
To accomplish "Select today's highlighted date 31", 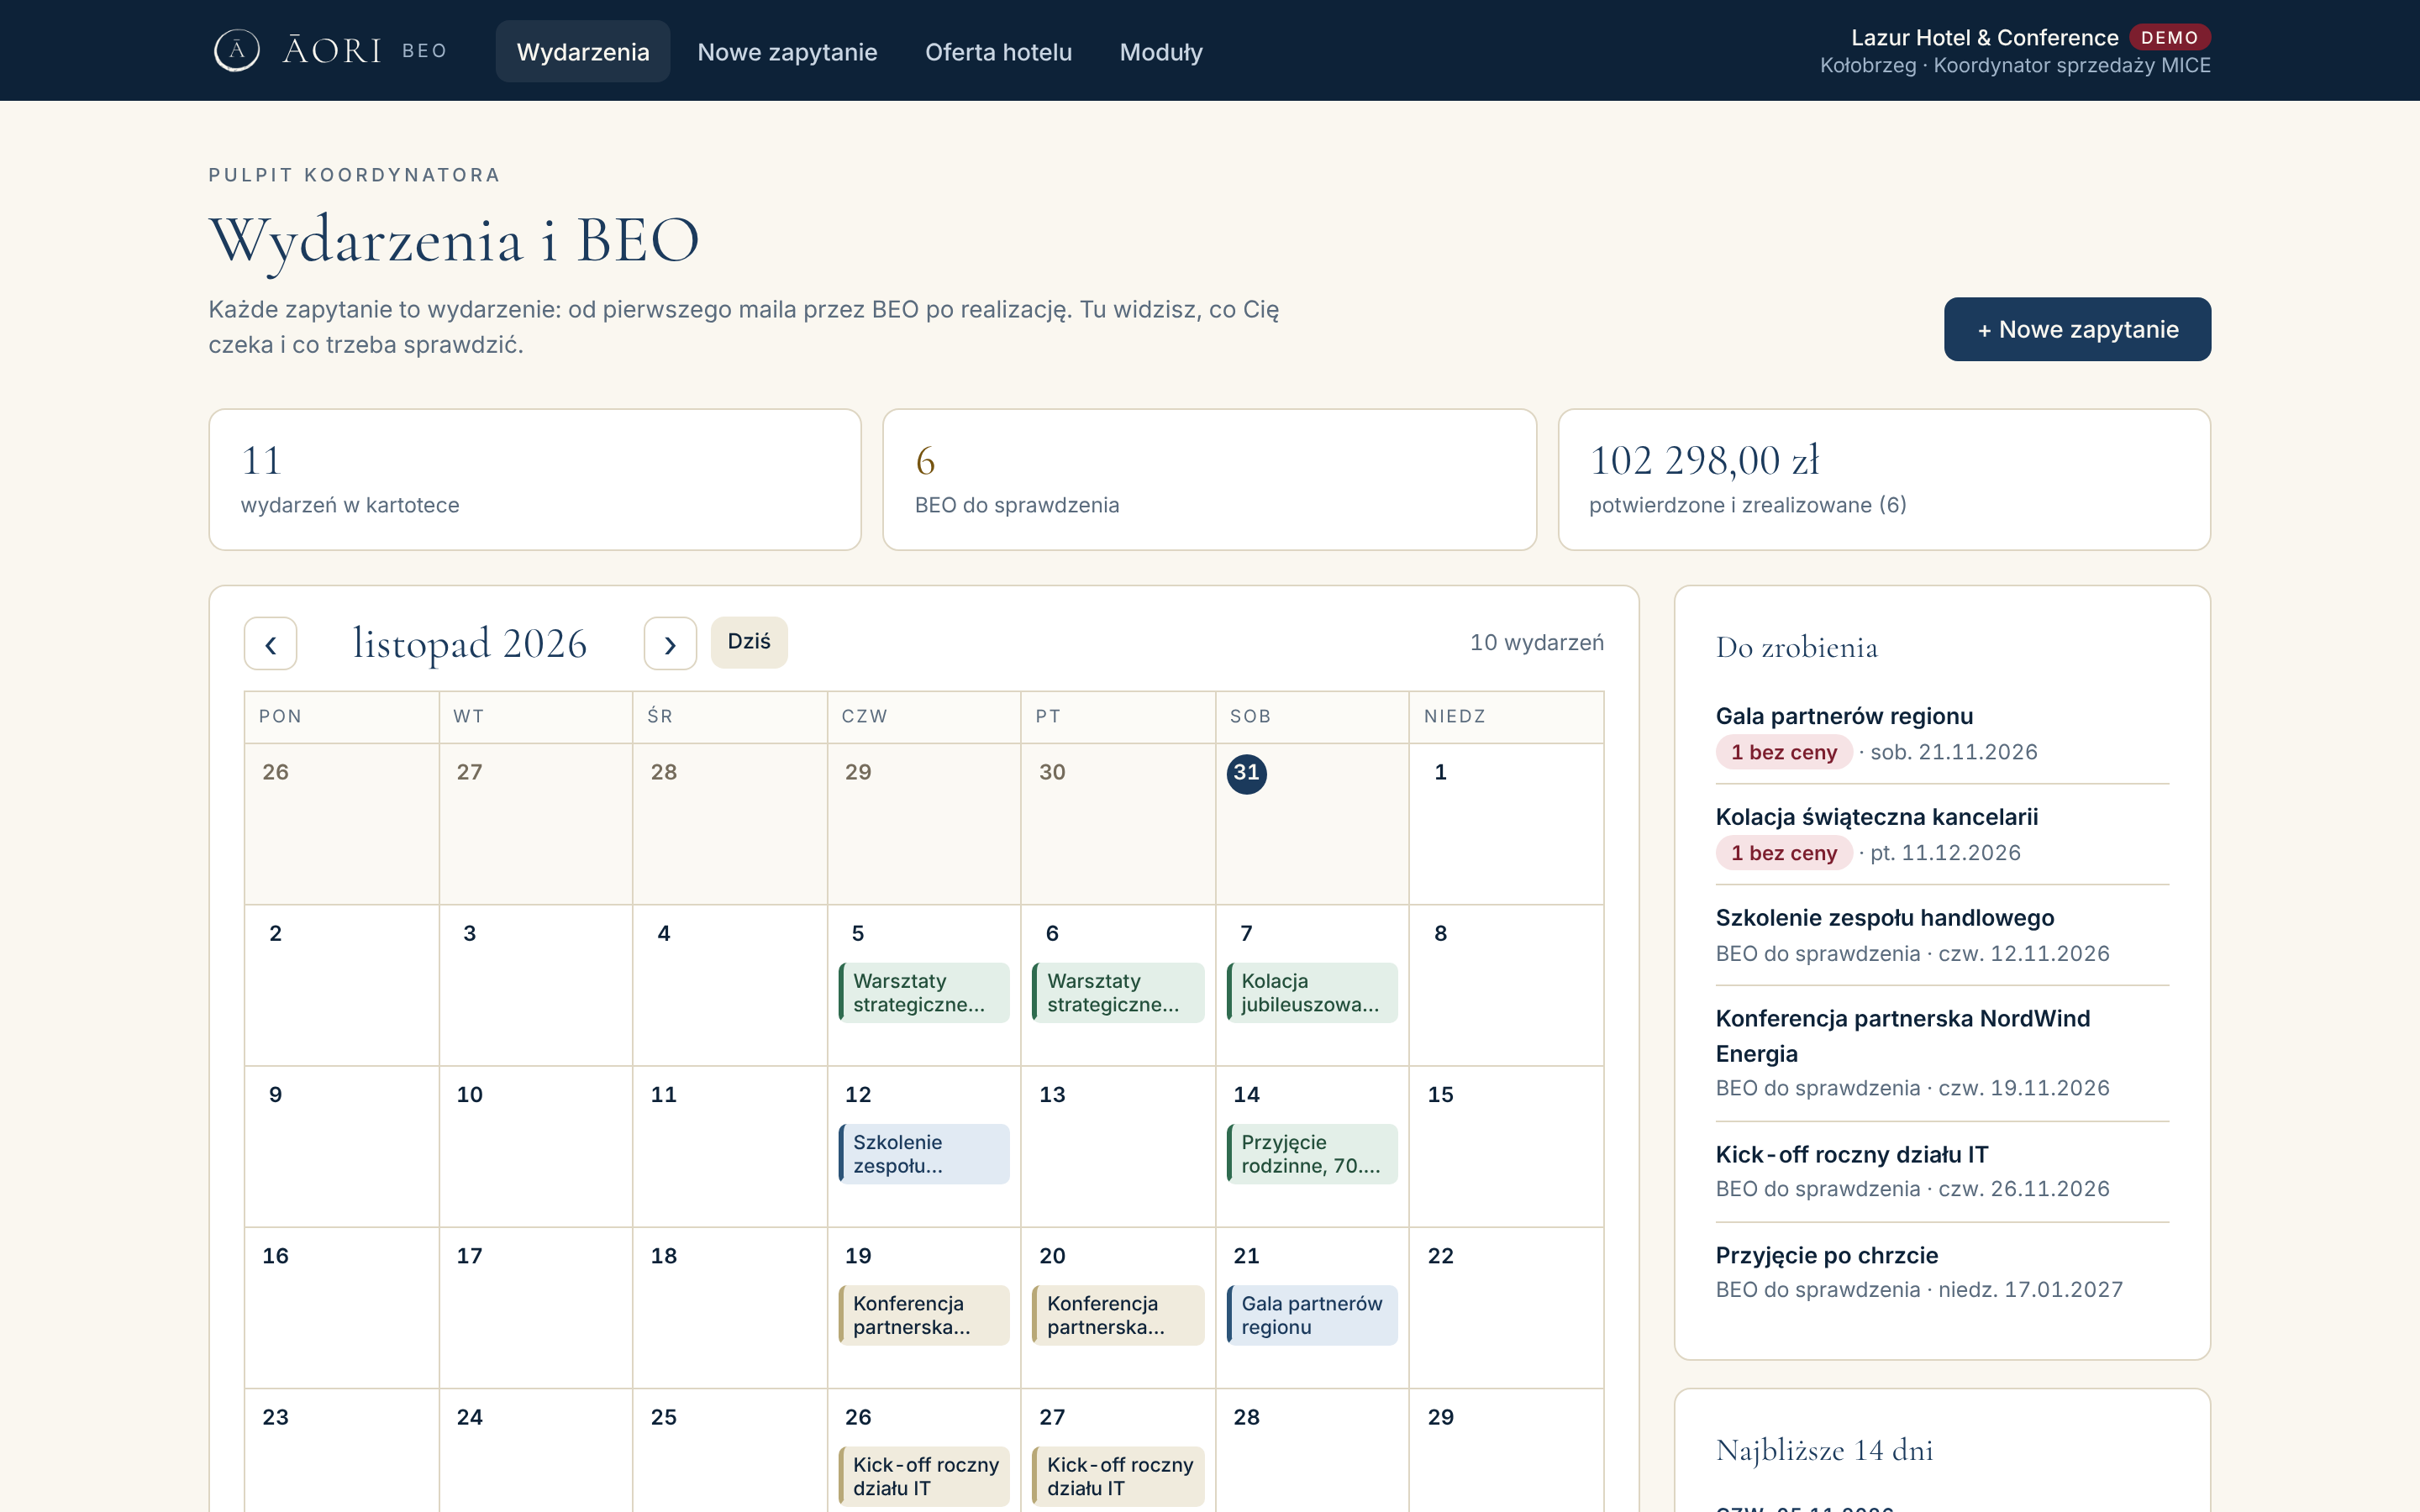I will tap(1246, 773).
